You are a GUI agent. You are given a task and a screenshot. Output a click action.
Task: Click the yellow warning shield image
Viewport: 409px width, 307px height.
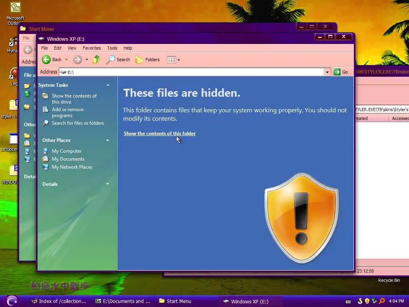302,218
